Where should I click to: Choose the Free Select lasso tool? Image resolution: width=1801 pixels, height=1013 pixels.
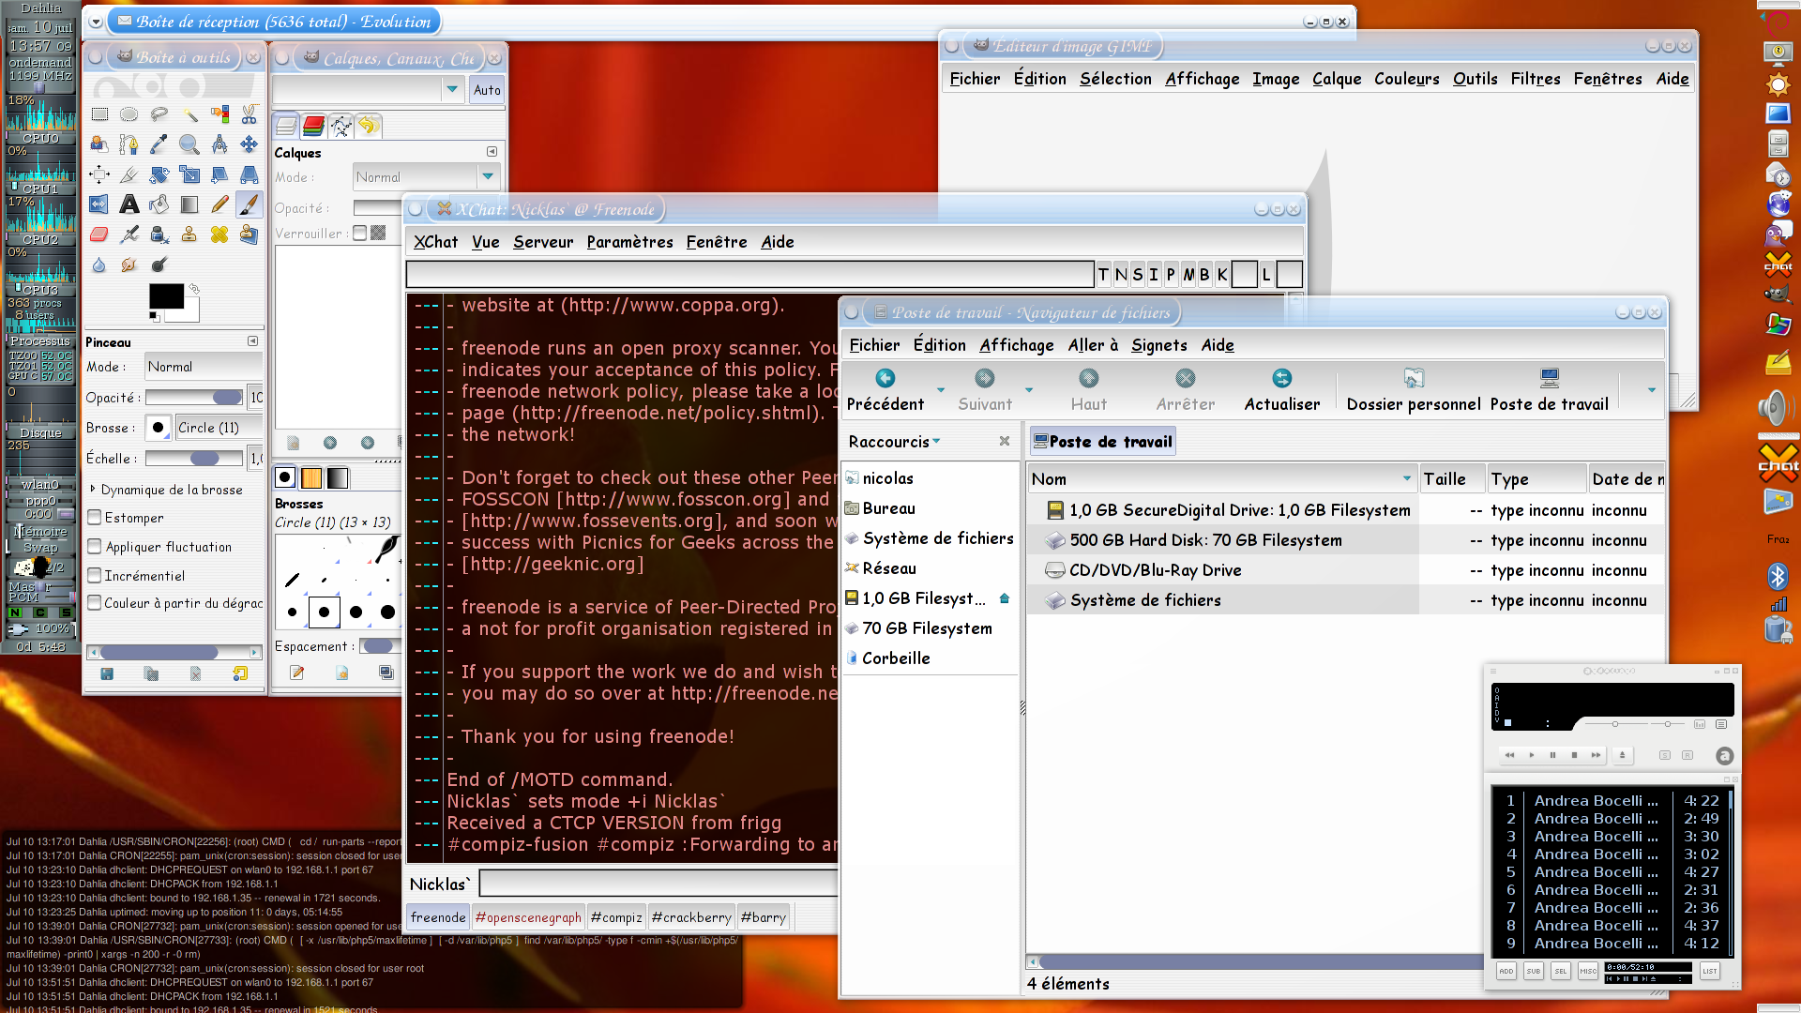click(x=159, y=114)
